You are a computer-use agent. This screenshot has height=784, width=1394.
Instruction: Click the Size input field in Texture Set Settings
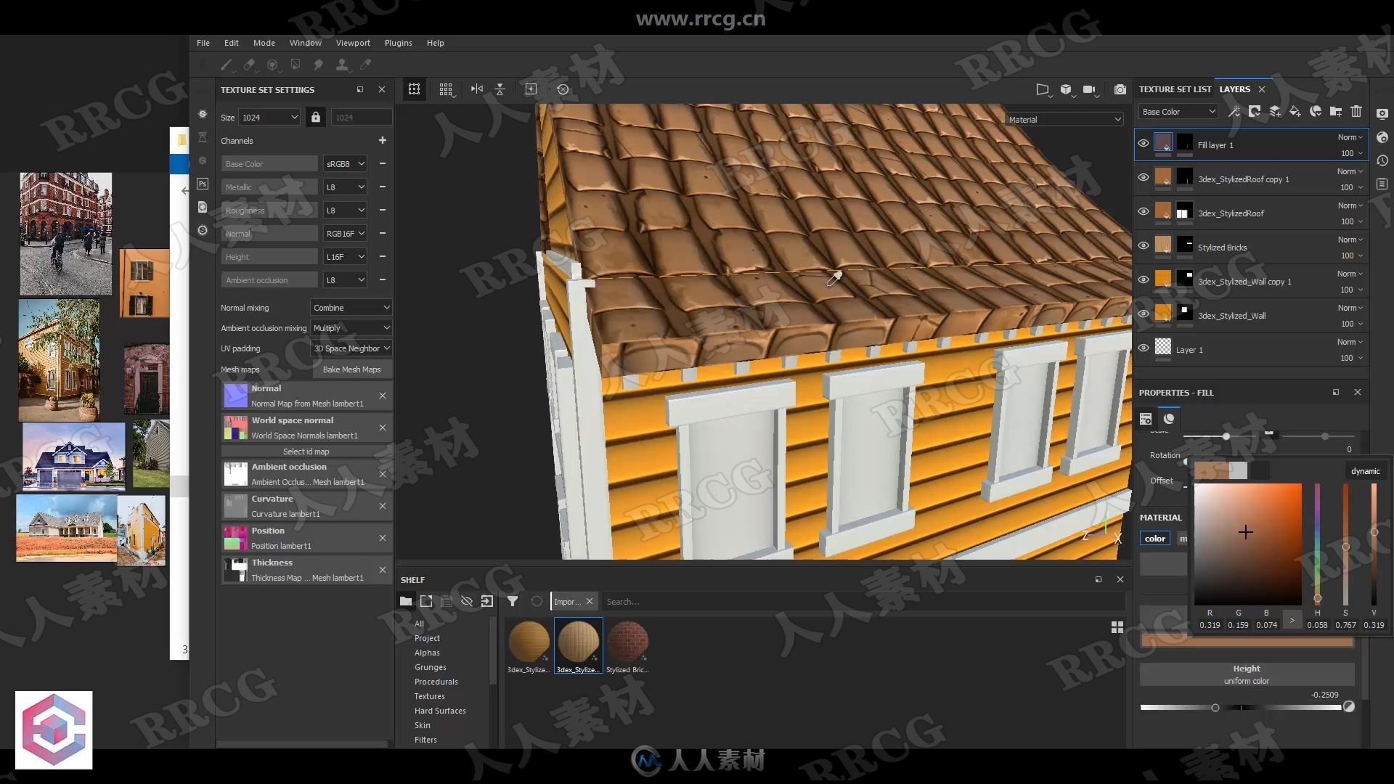[268, 116]
